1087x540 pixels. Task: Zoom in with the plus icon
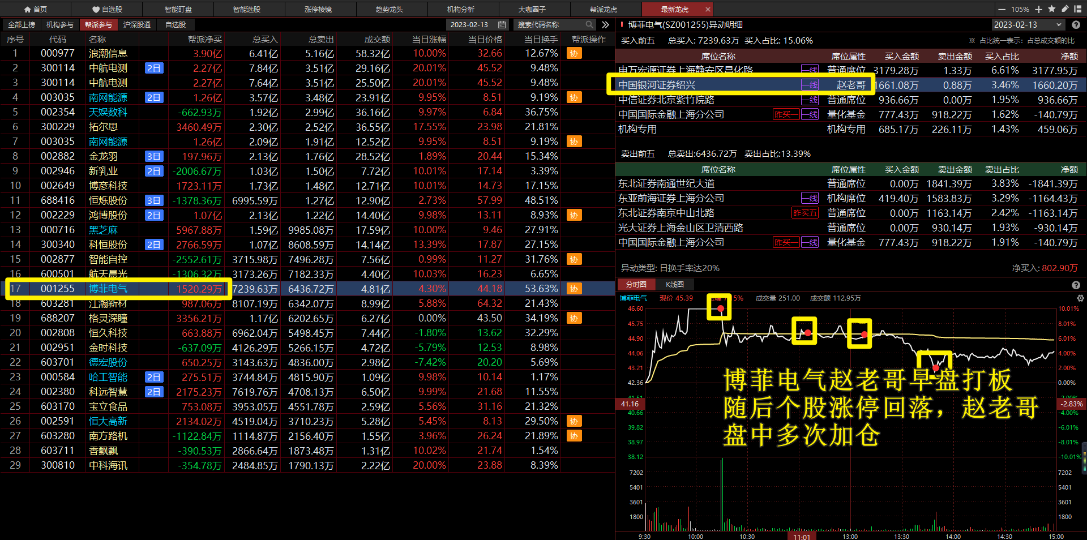click(1038, 10)
